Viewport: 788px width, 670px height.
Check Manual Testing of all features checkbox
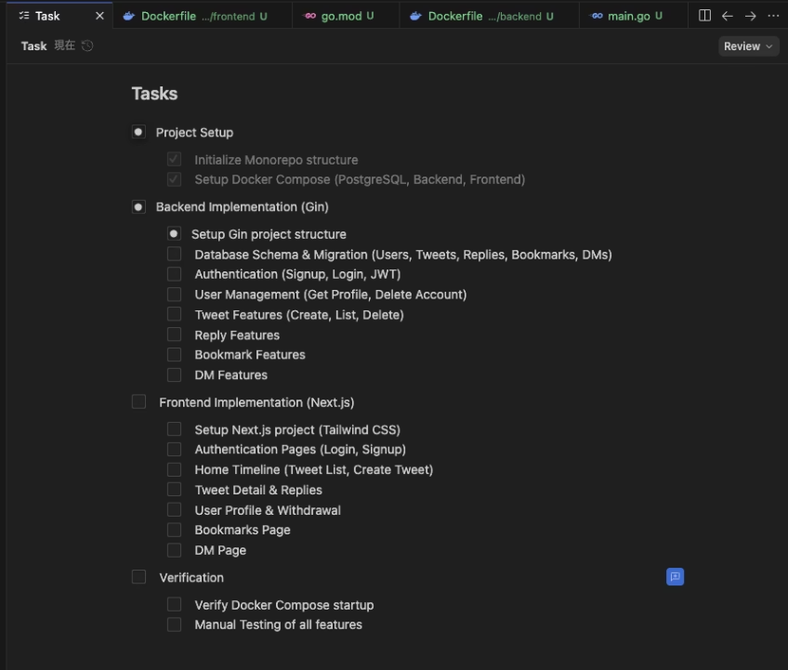coord(174,624)
